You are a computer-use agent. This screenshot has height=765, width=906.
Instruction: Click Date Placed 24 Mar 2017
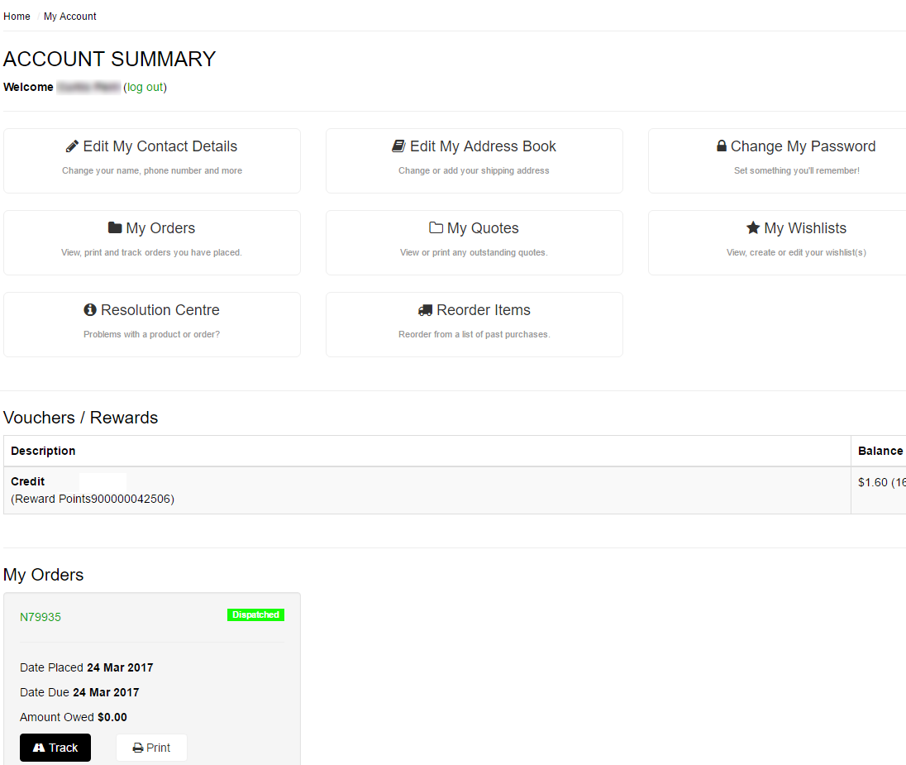(x=87, y=668)
